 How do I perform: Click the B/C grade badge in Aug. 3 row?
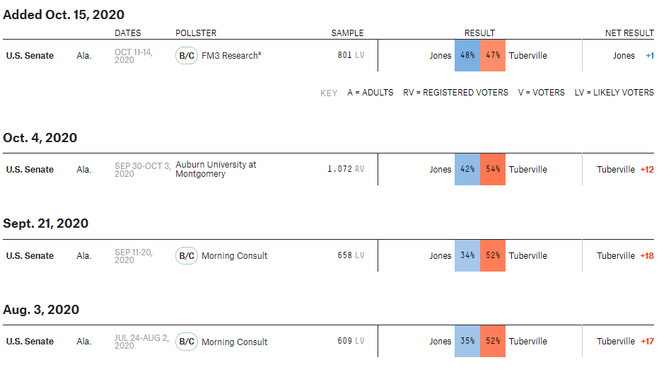[186, 342]
